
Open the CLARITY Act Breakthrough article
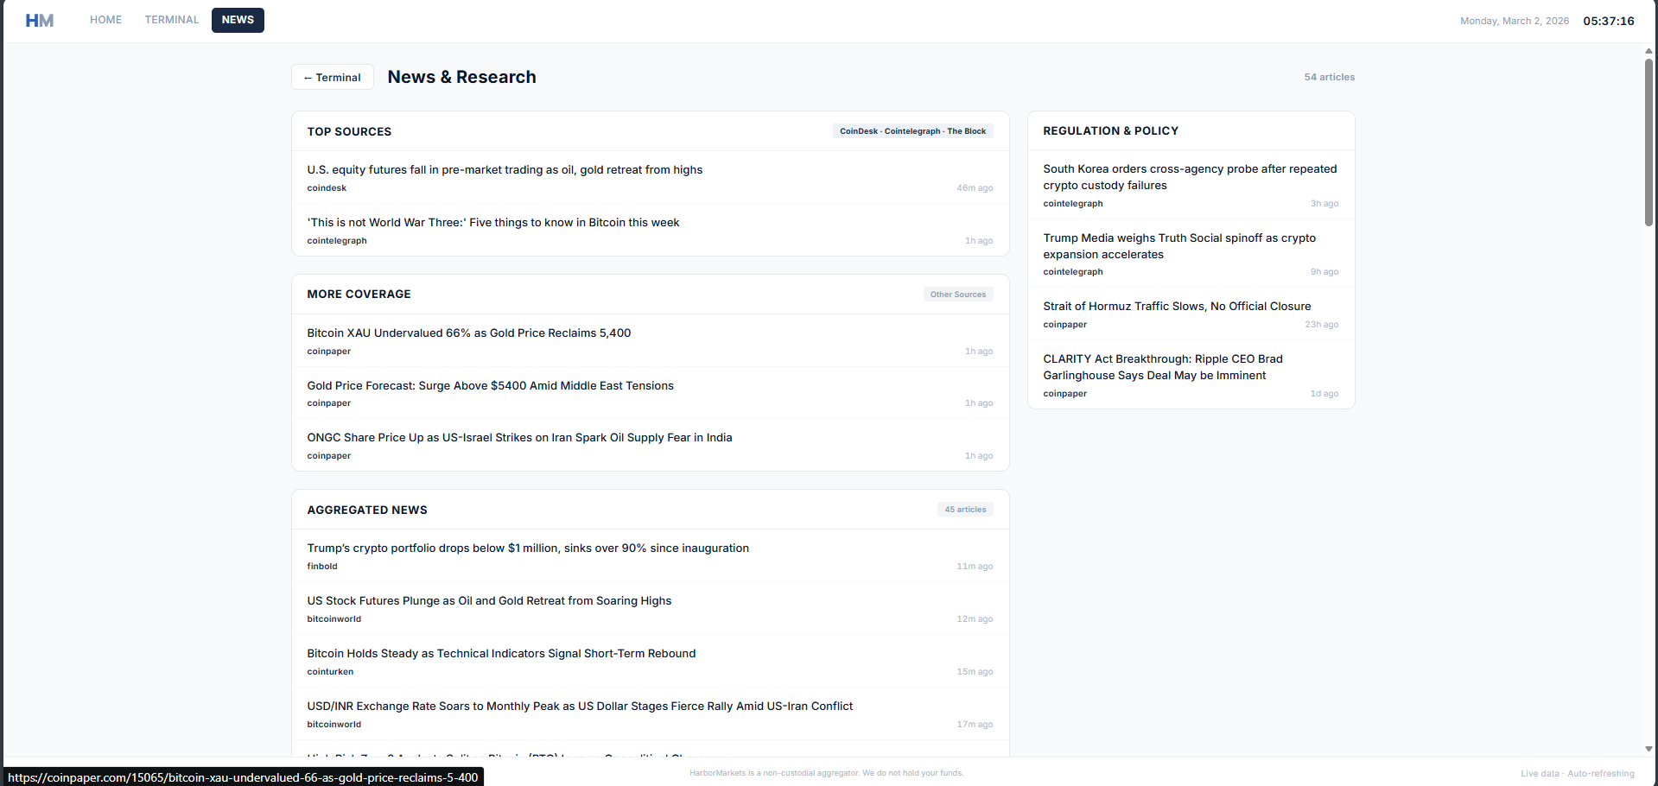pyautogui.click(x=1163, y=367)
